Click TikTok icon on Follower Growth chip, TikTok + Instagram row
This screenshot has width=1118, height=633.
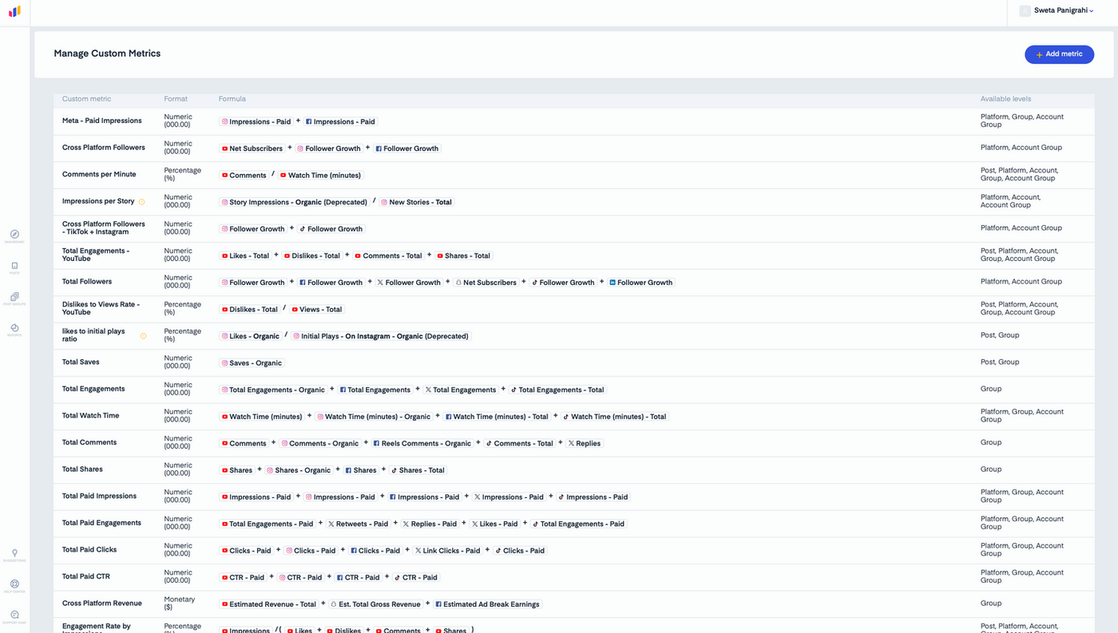(303, 229)
